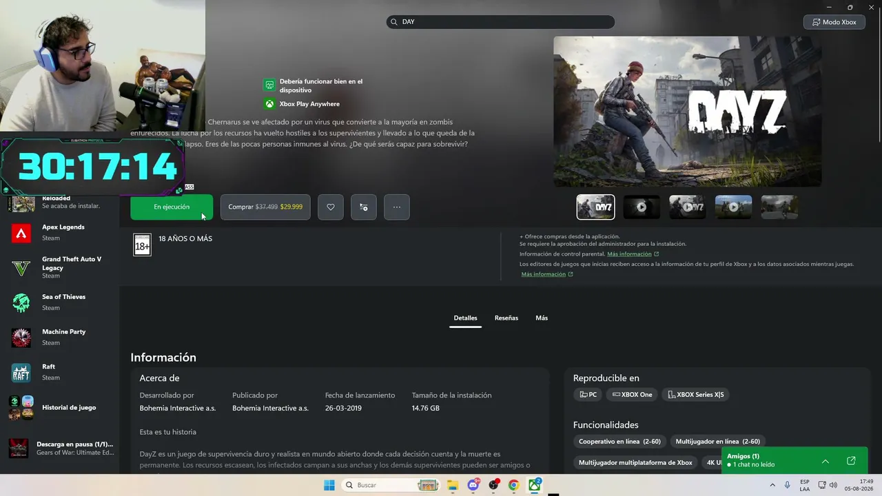882x496 pixels.
Task: Click the device compatibility monitor icon
Action: (x=269, y=85)
